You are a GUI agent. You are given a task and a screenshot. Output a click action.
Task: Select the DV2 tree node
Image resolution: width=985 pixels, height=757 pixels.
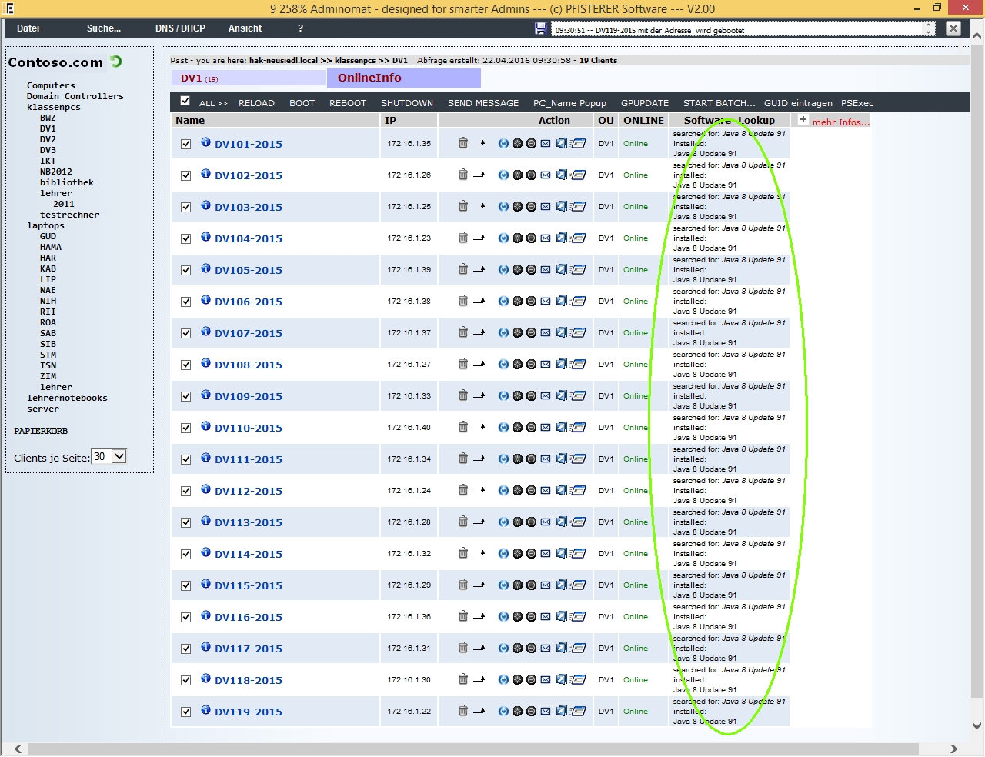pyautogui.click(x=48, y=139)
